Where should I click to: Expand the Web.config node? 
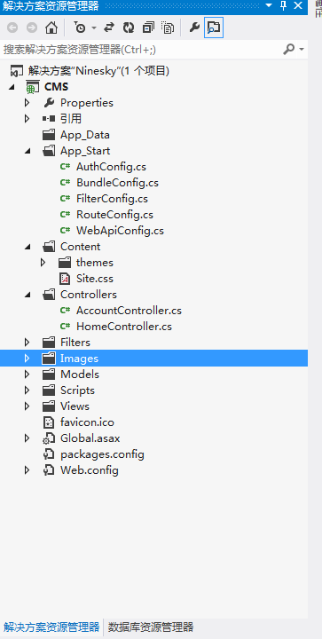(27, 470)
